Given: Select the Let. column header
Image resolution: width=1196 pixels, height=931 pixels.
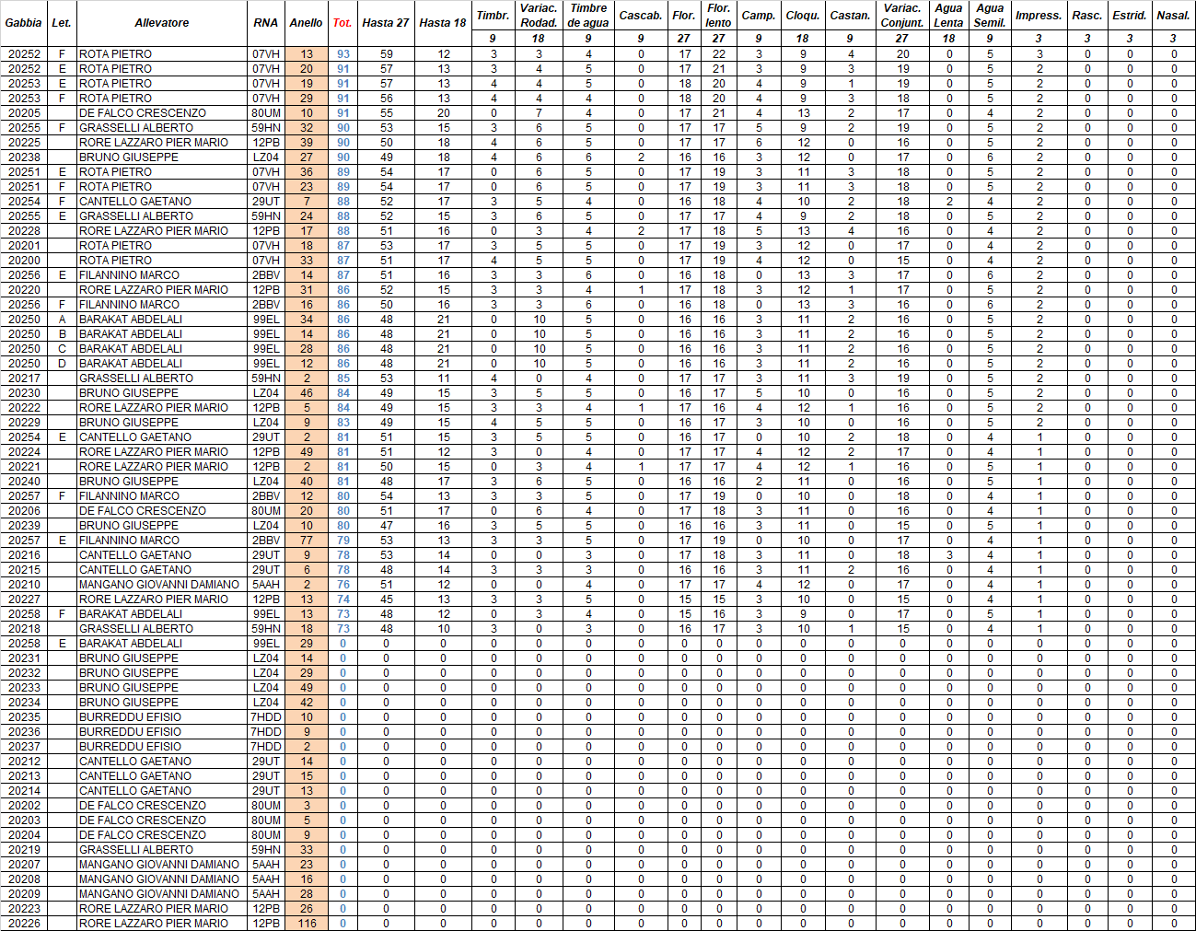Looking at the screenshot, I should point(62,23).
